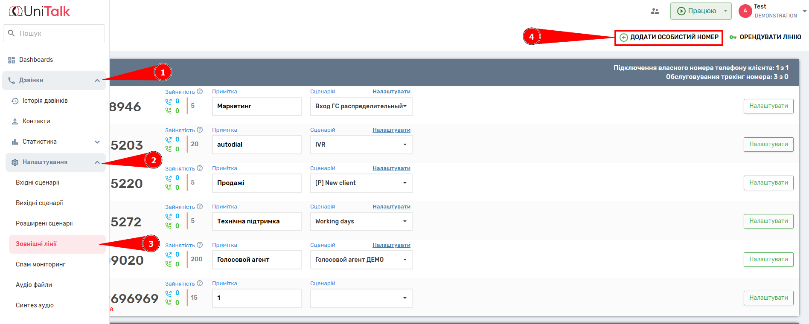The height and width of the screenshot is (324, 809).
Task: Go to Аудіо файли in sidebar
Action: coord(34,285)
